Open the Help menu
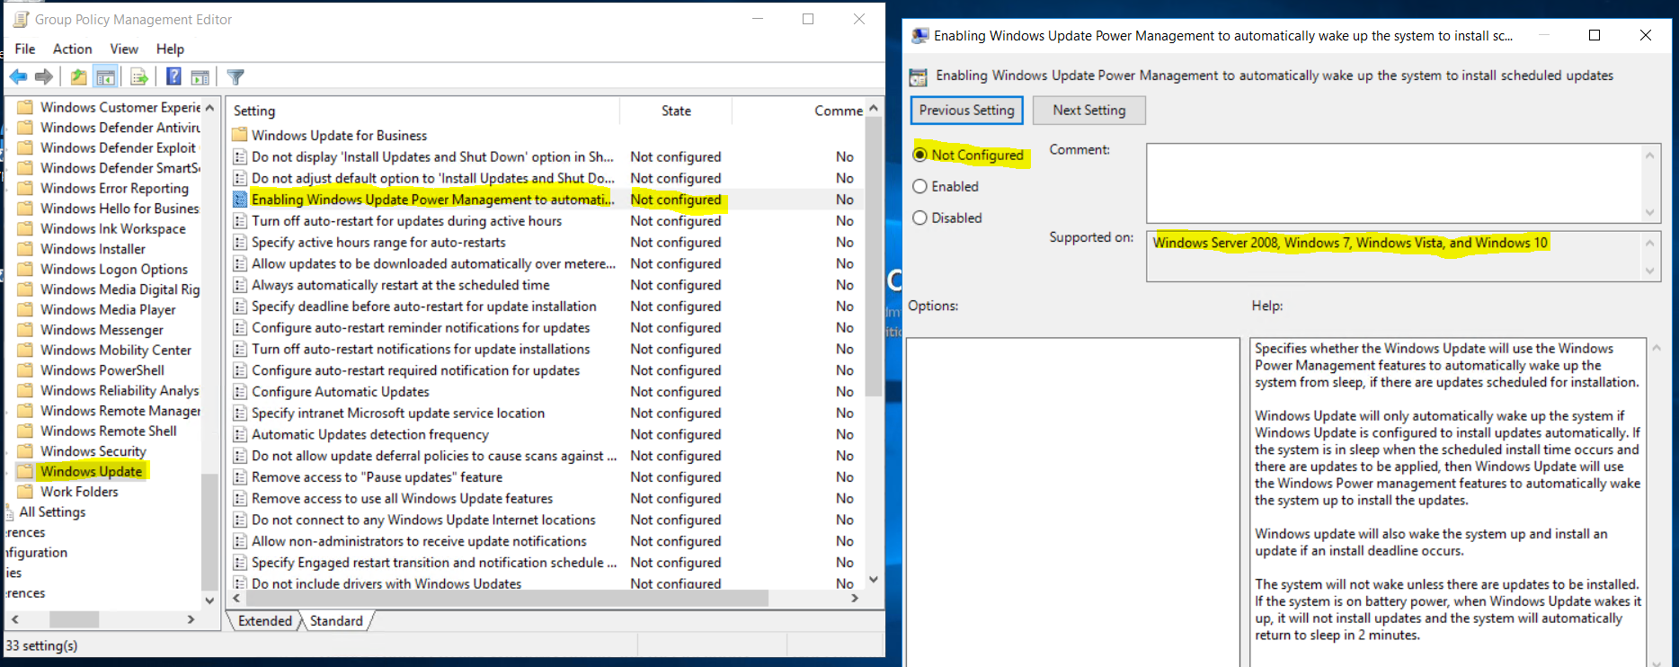This screenshot has width=1679, height=667. [x=170, y=49]
